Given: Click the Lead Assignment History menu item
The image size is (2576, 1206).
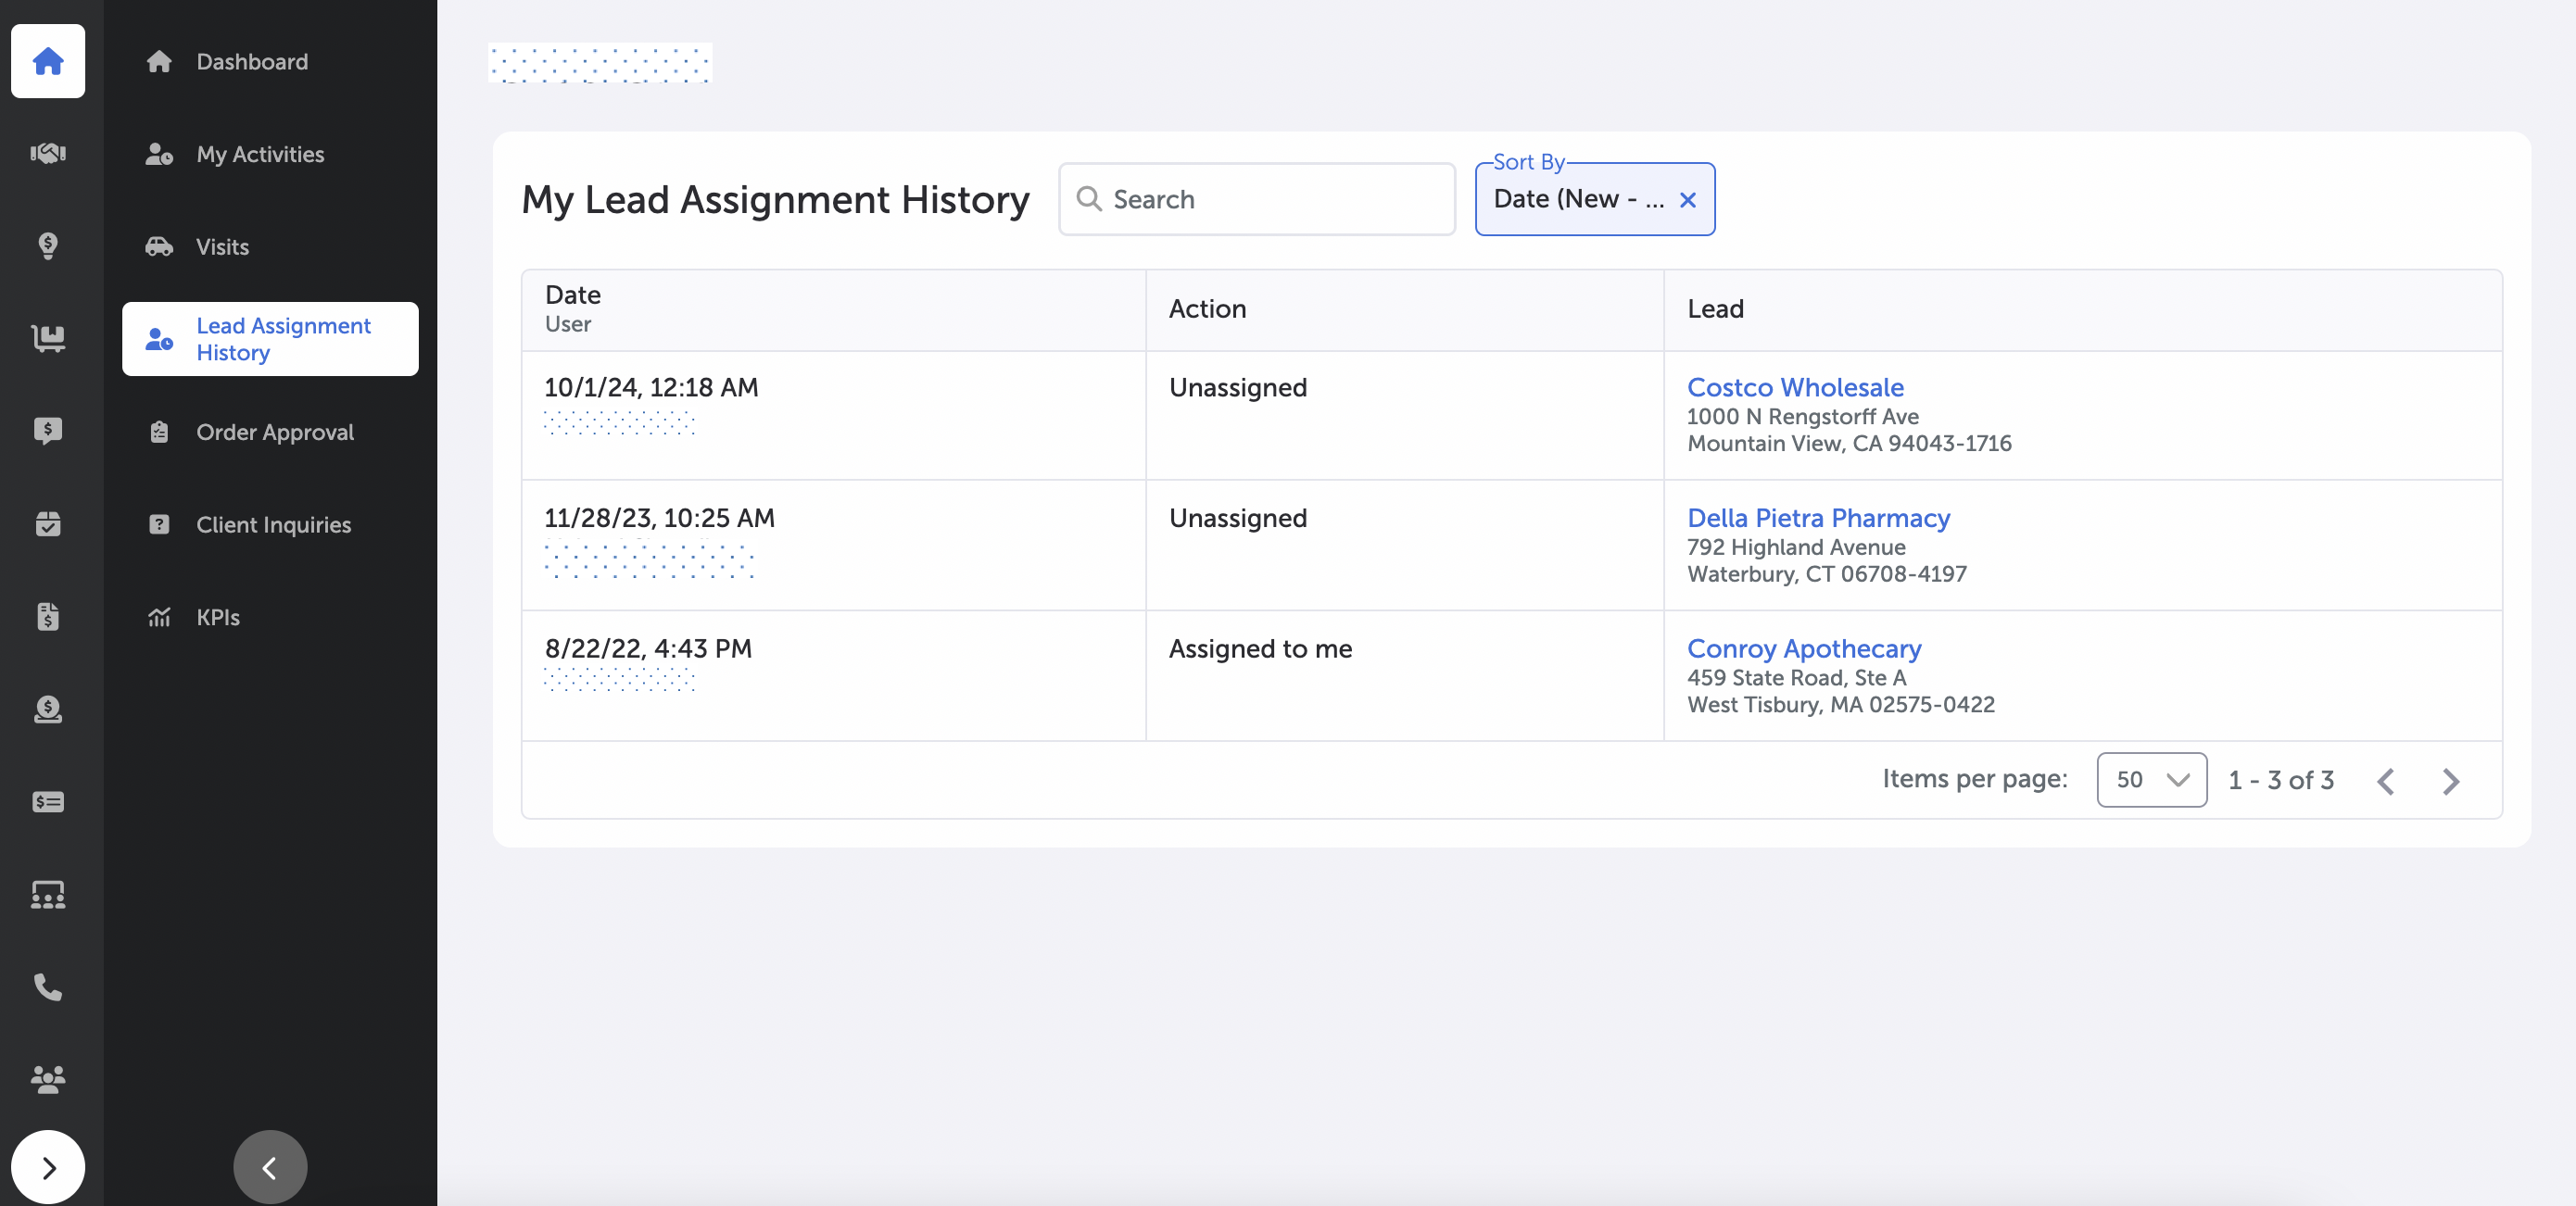Looking at the screenshot, I should (x=270, y=338).
